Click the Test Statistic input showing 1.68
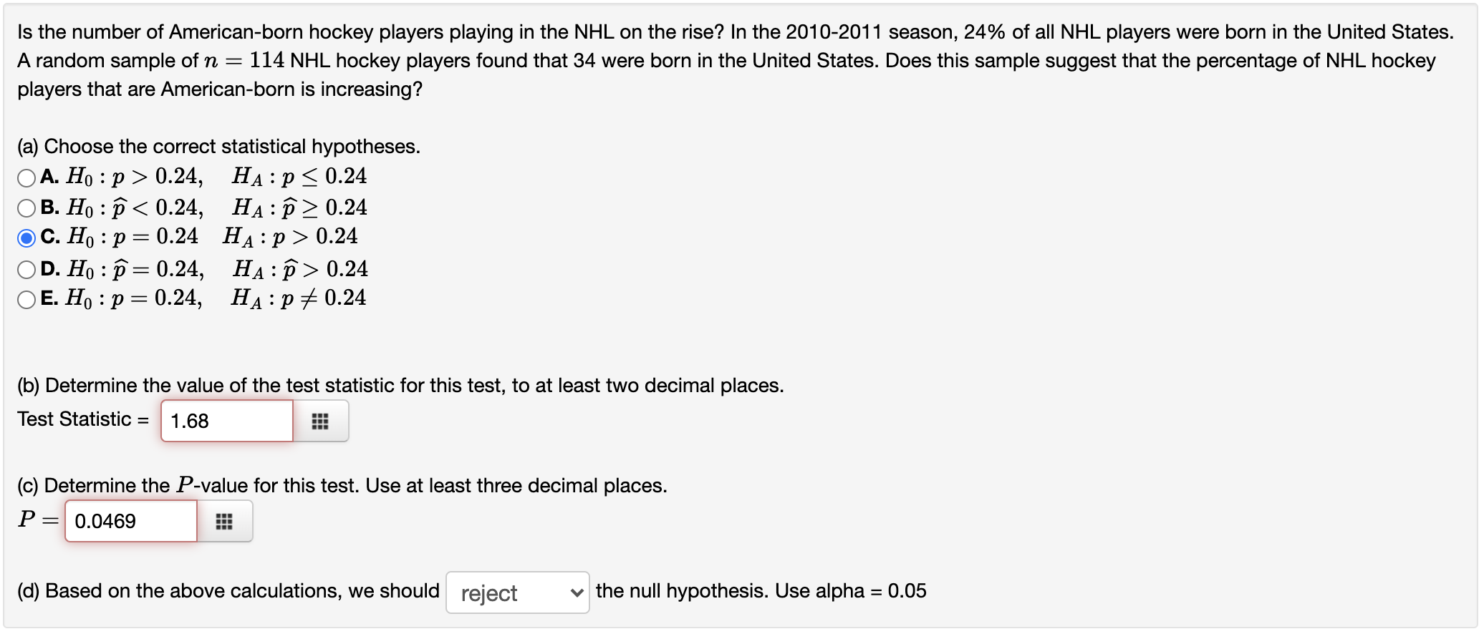This screenshot has width=1484, height=634. [226, 421]
